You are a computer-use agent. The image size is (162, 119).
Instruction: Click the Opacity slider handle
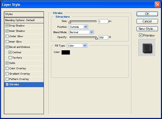[96, 38]
